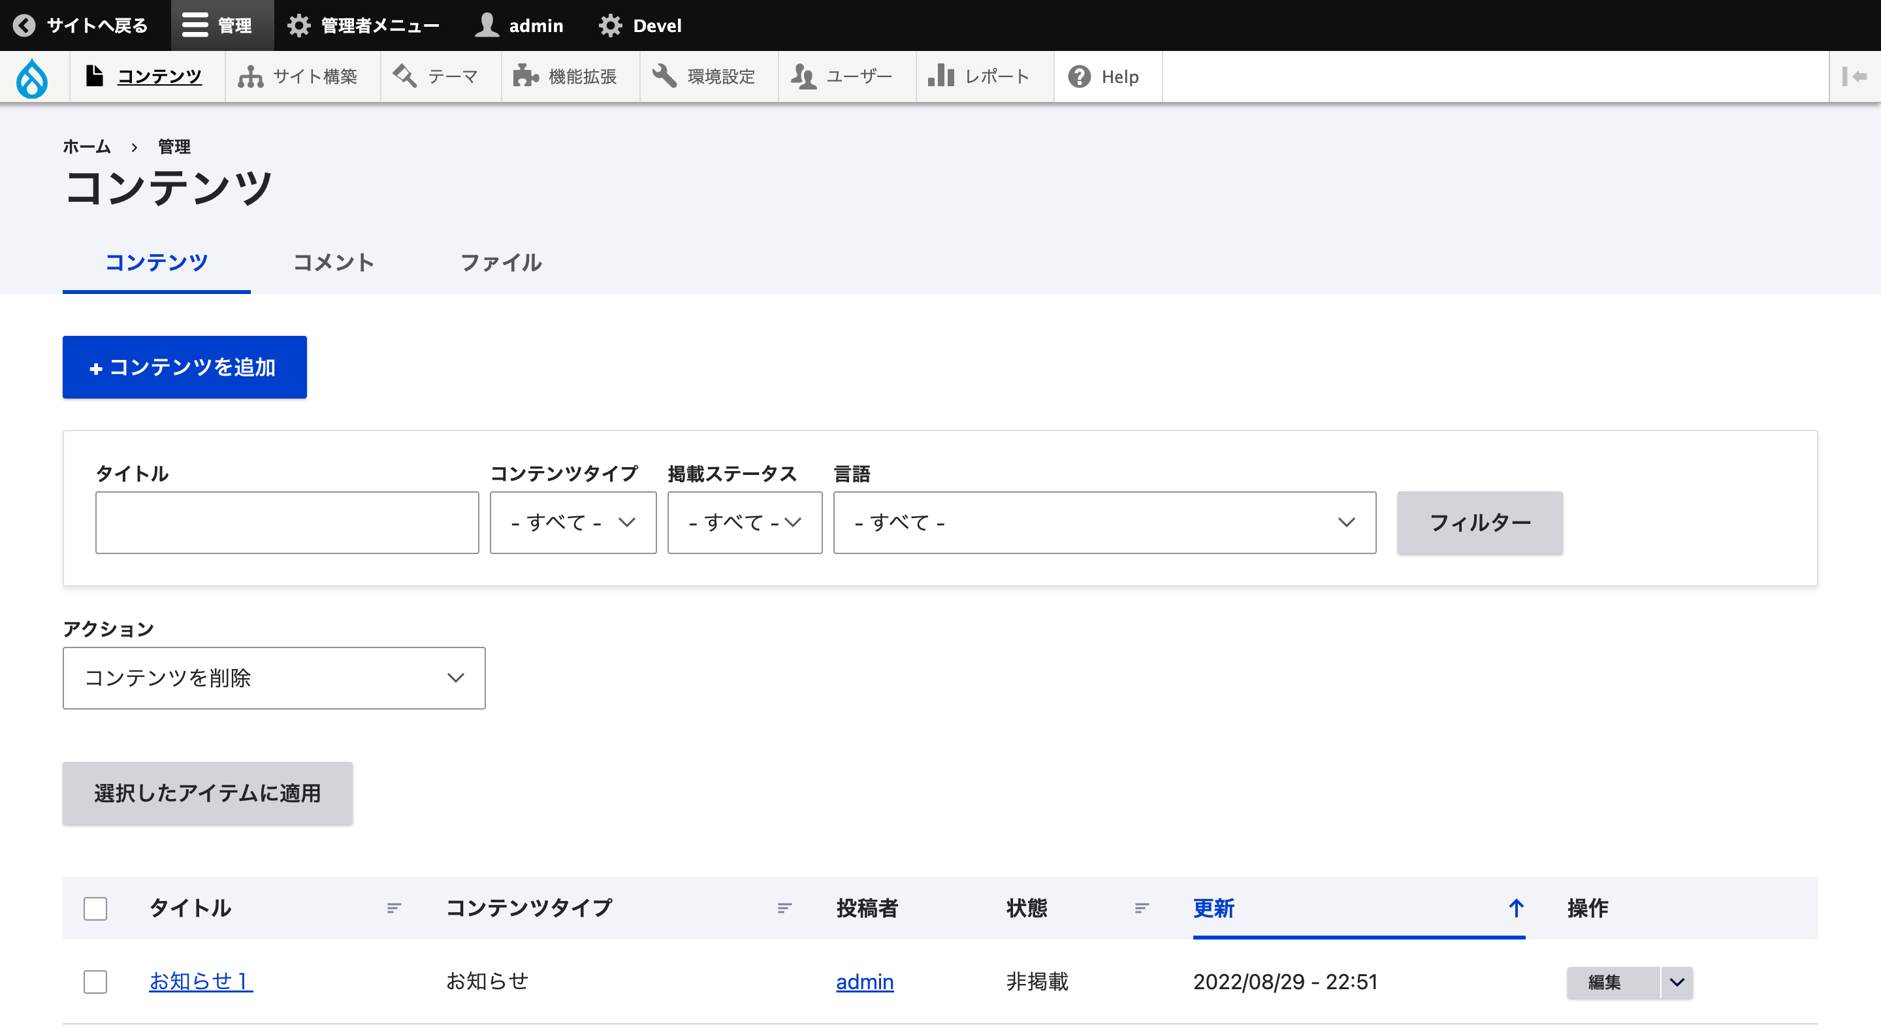The image size is (1881, 1031).
Task: Click sort icon next to コンテンツタイプ column header
Action: pos(784,908)
